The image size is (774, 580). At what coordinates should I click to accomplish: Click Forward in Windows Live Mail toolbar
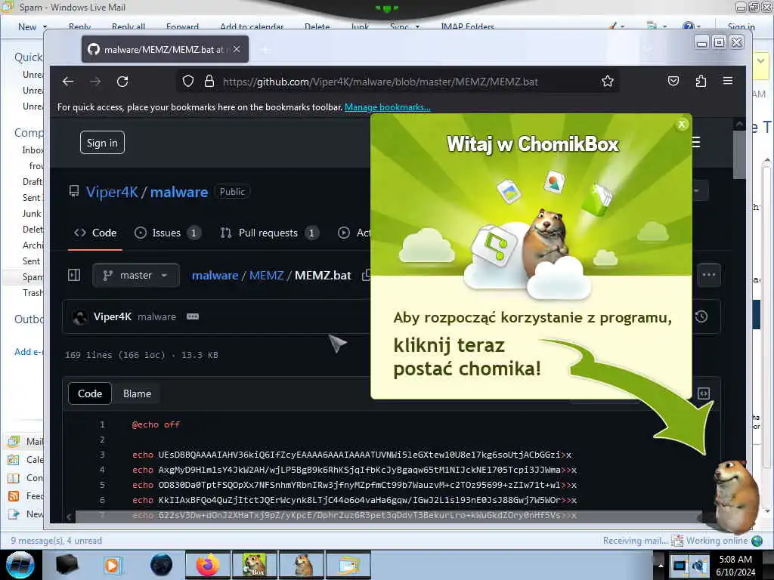click(183, 26)
